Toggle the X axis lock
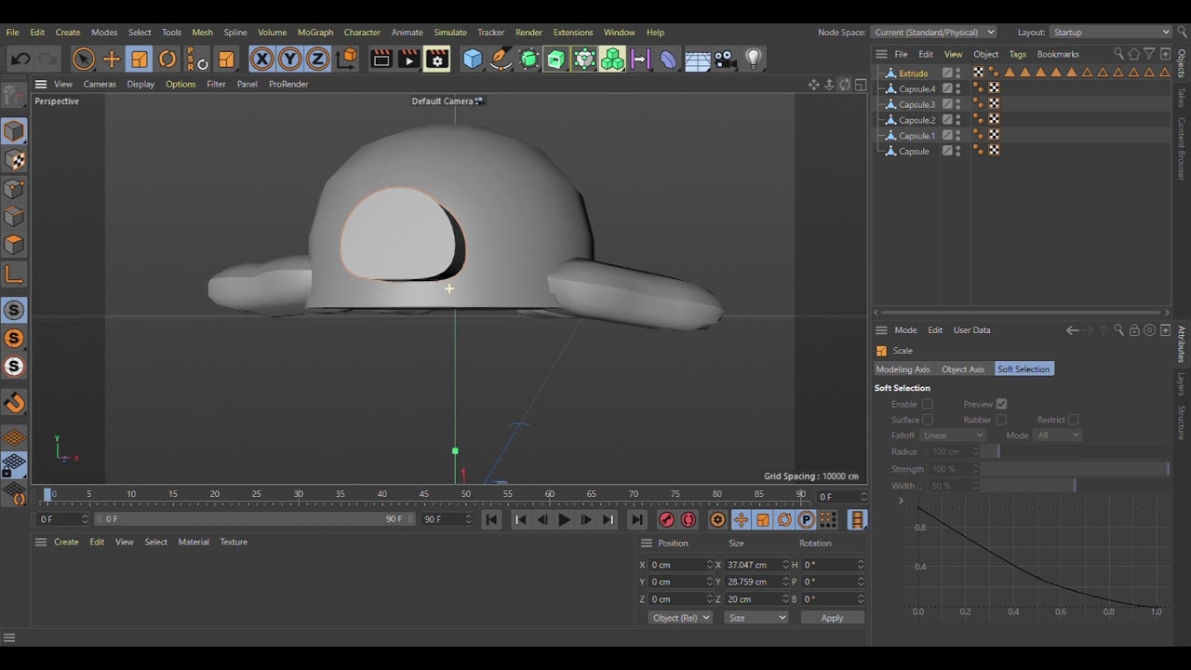Image resolution: width=1191 pixels, height=670 pixels. [262, 60]
